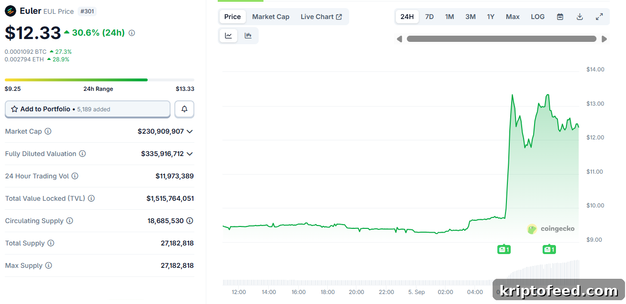Viewport: 626px width, 304px height.
Task: Open the Market Cap info icon
Action: [x=48, y=131]
